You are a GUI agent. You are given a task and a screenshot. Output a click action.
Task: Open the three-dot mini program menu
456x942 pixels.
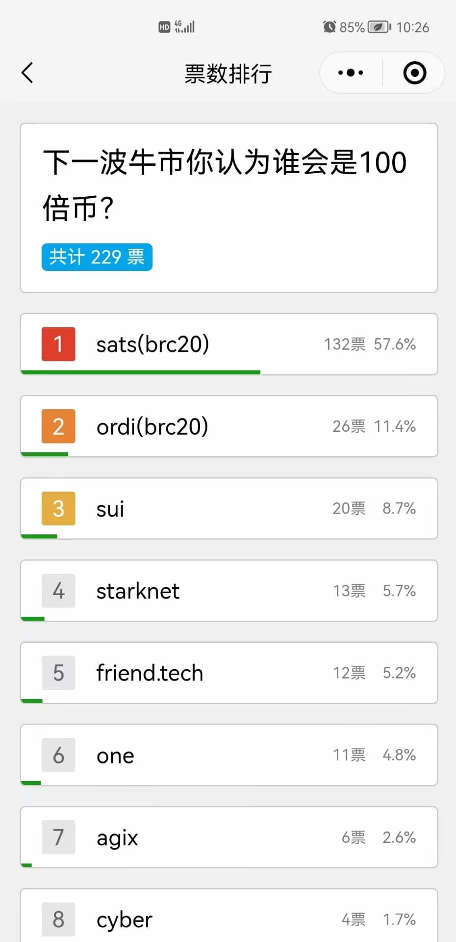click(x=350, y=72)
